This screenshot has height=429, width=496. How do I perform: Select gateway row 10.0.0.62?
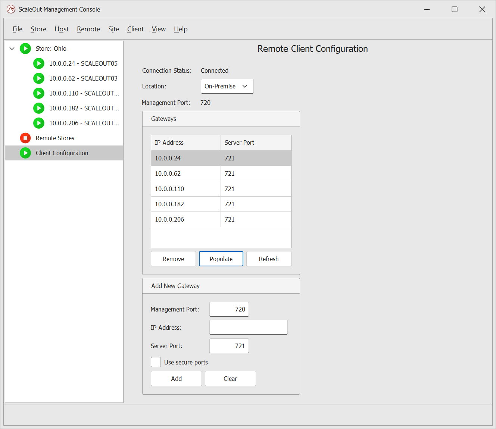click(x=221, y=173)
